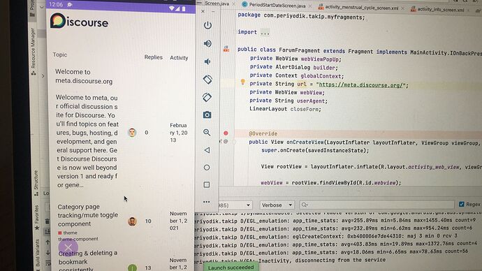Open avatar on Category page tracking row
The image size is (482, 271).
coord(132,221)
